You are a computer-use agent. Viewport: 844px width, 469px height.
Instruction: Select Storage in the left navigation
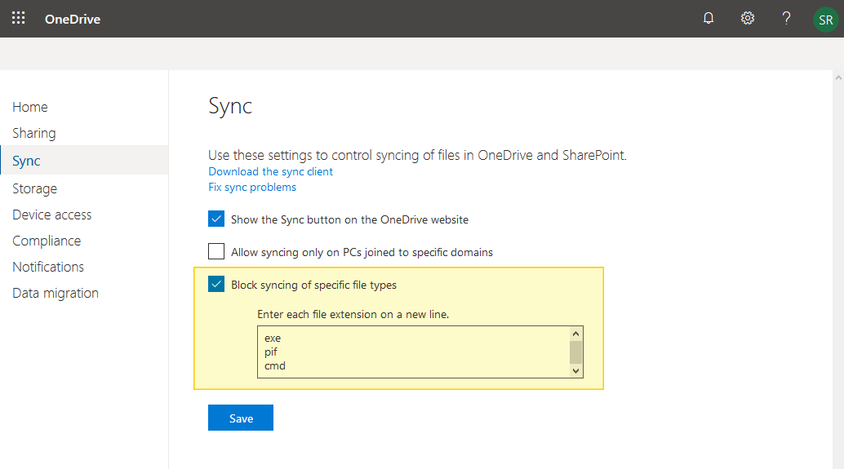(35, 188)
